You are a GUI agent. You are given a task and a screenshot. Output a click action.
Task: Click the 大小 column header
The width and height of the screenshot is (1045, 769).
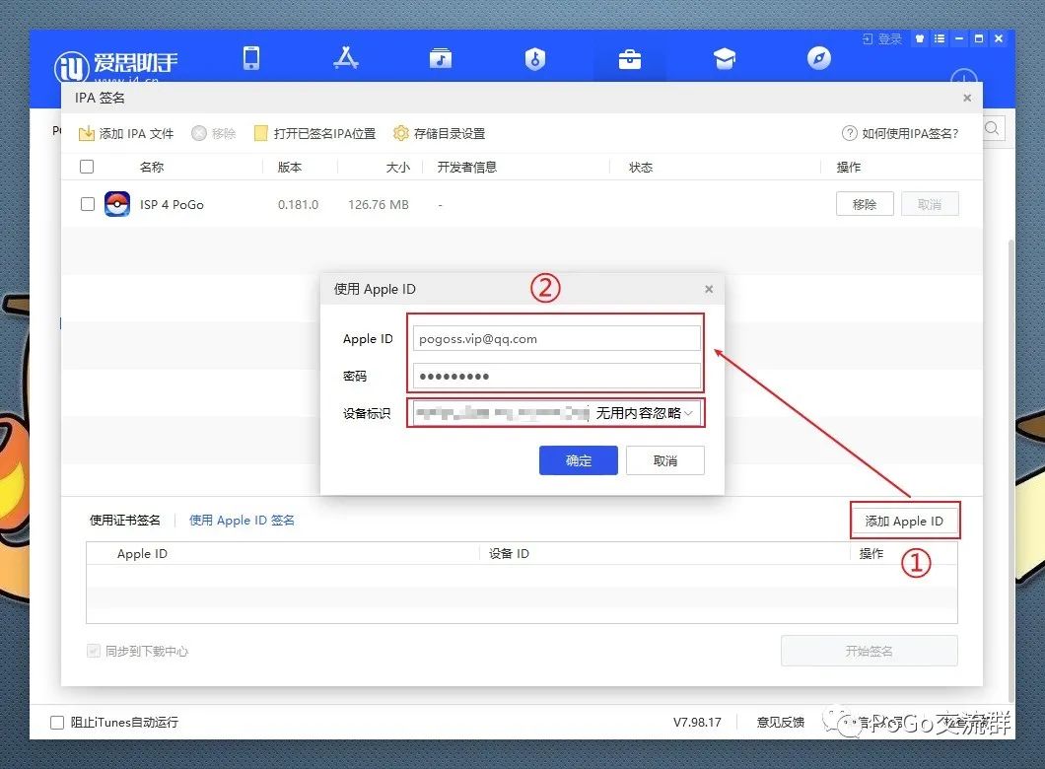pos(398,167)
